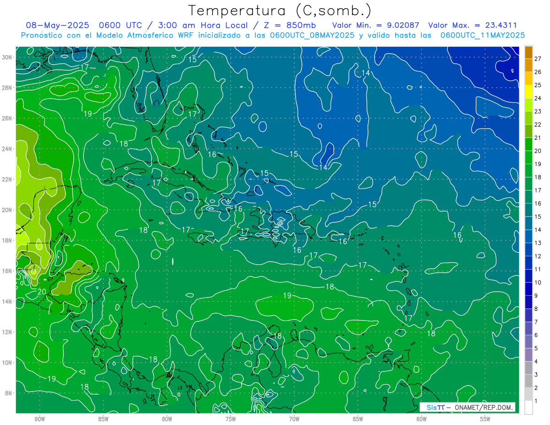Click the '7' color scale label

(536, 322)
